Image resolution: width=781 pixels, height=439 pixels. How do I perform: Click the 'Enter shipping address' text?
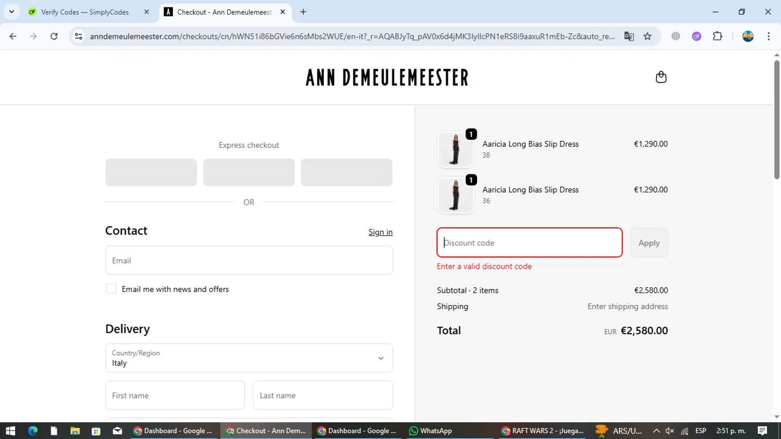tap(627, 306)
